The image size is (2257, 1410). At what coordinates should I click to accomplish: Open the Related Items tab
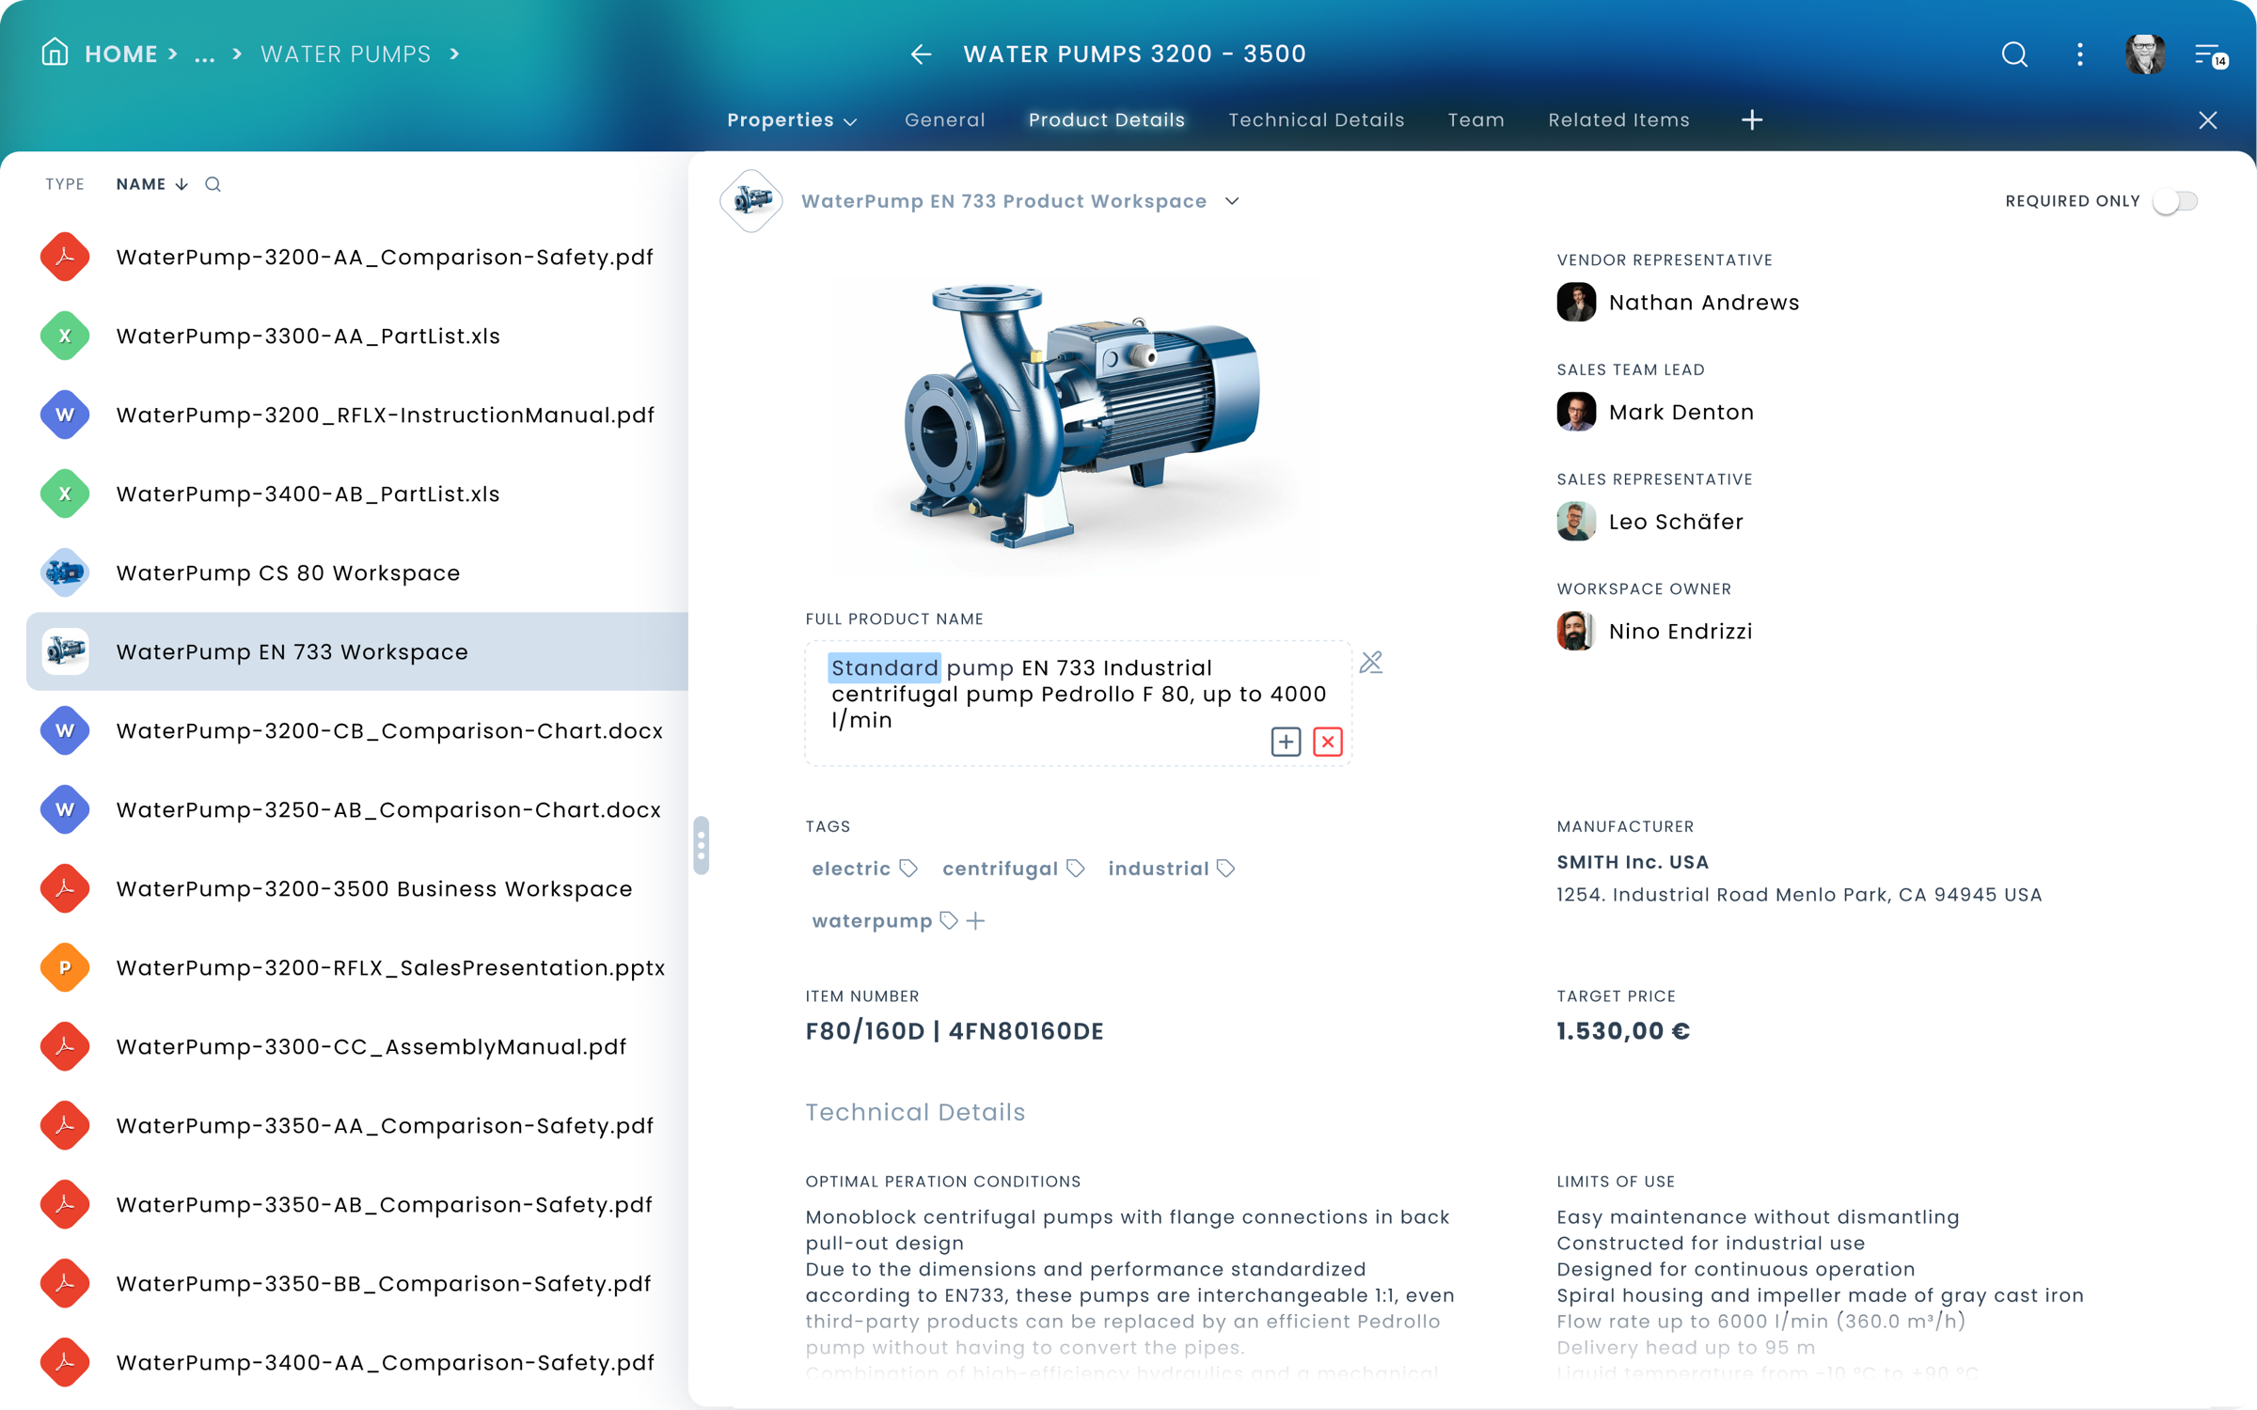1618,120
